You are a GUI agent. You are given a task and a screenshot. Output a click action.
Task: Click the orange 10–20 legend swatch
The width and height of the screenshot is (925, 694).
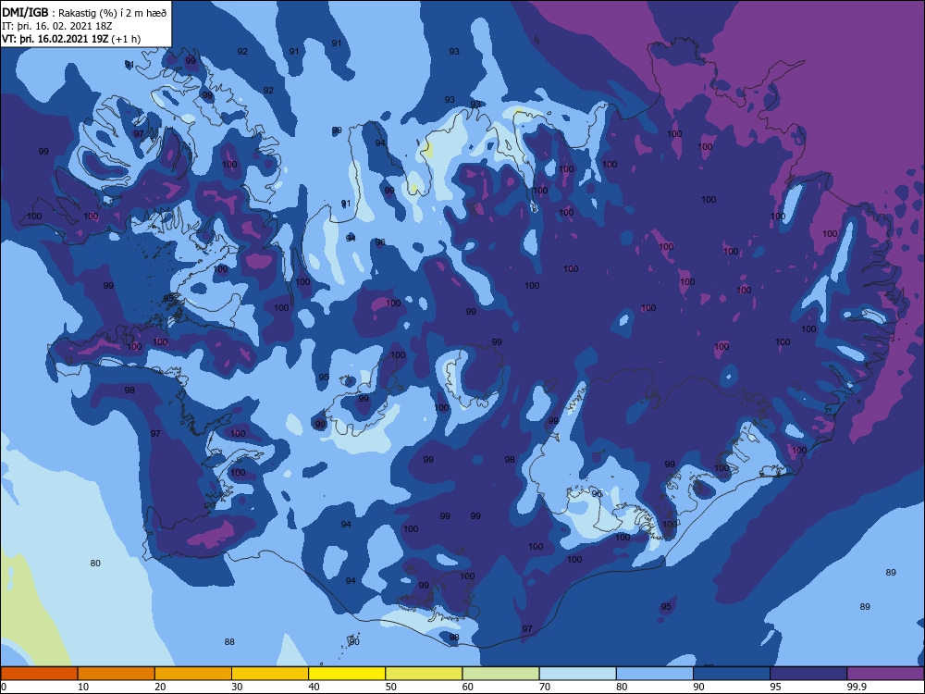117,674
